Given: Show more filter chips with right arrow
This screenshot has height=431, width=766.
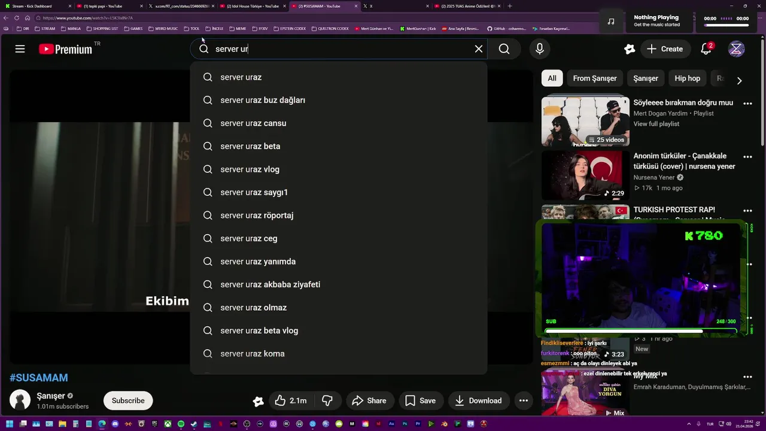Looking at the screenshot, I should (739, 80).
